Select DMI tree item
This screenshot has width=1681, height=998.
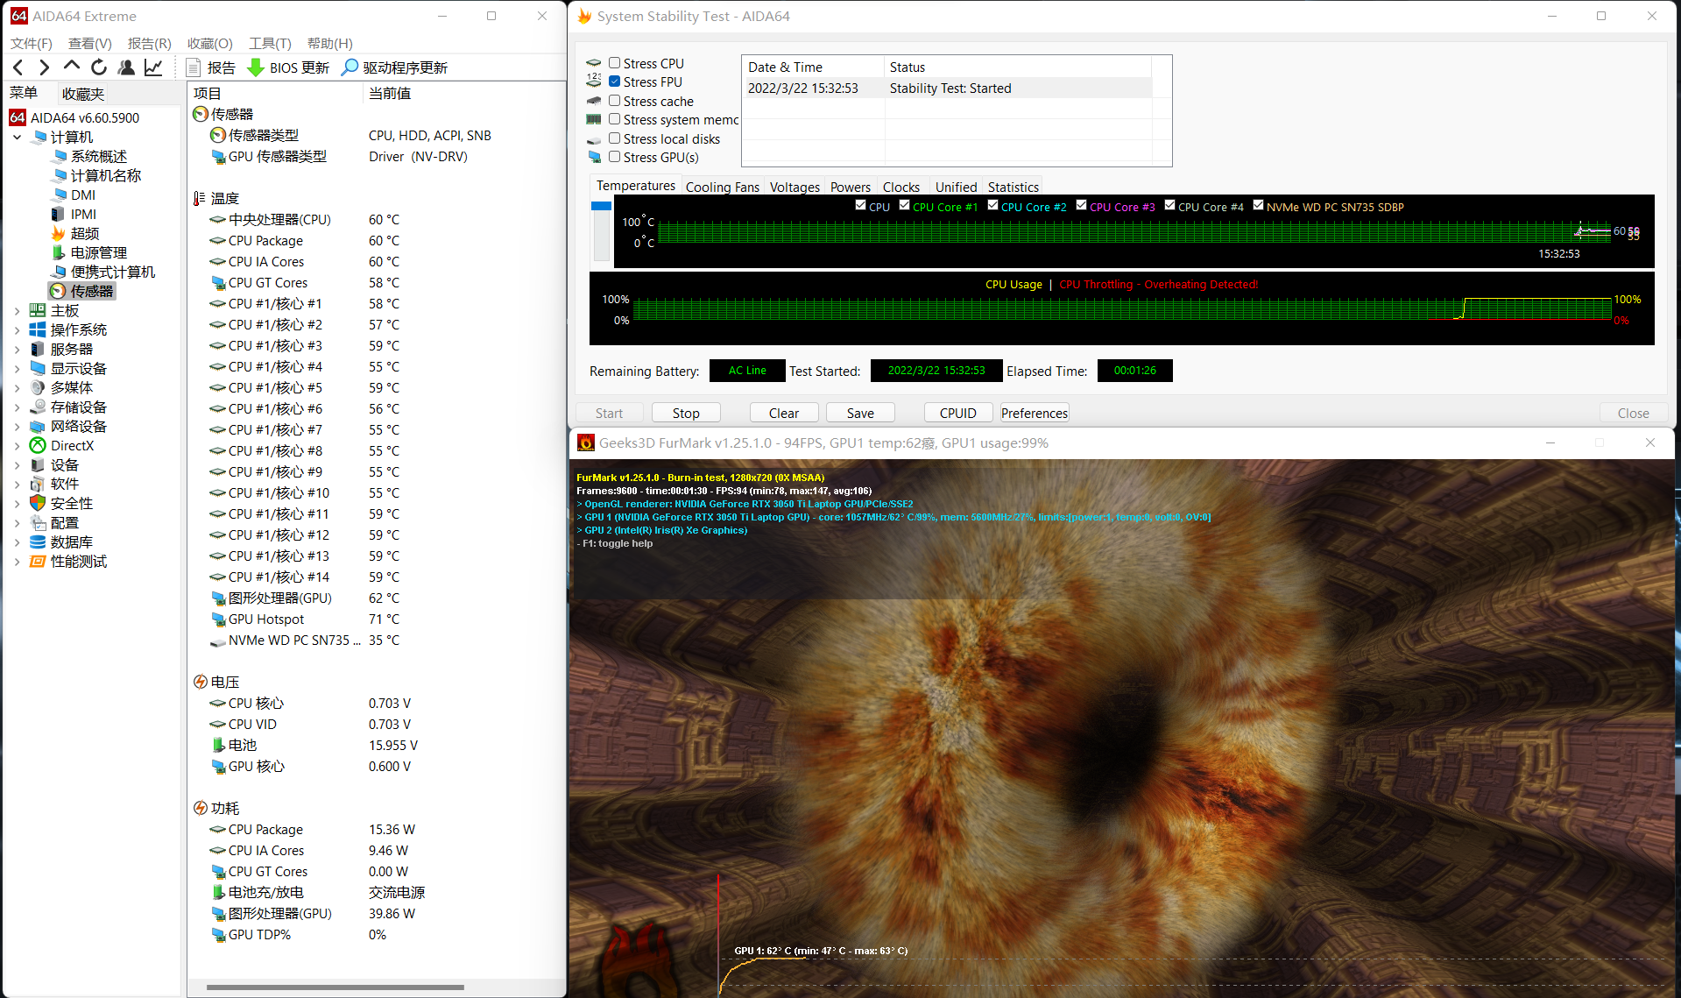74,195
